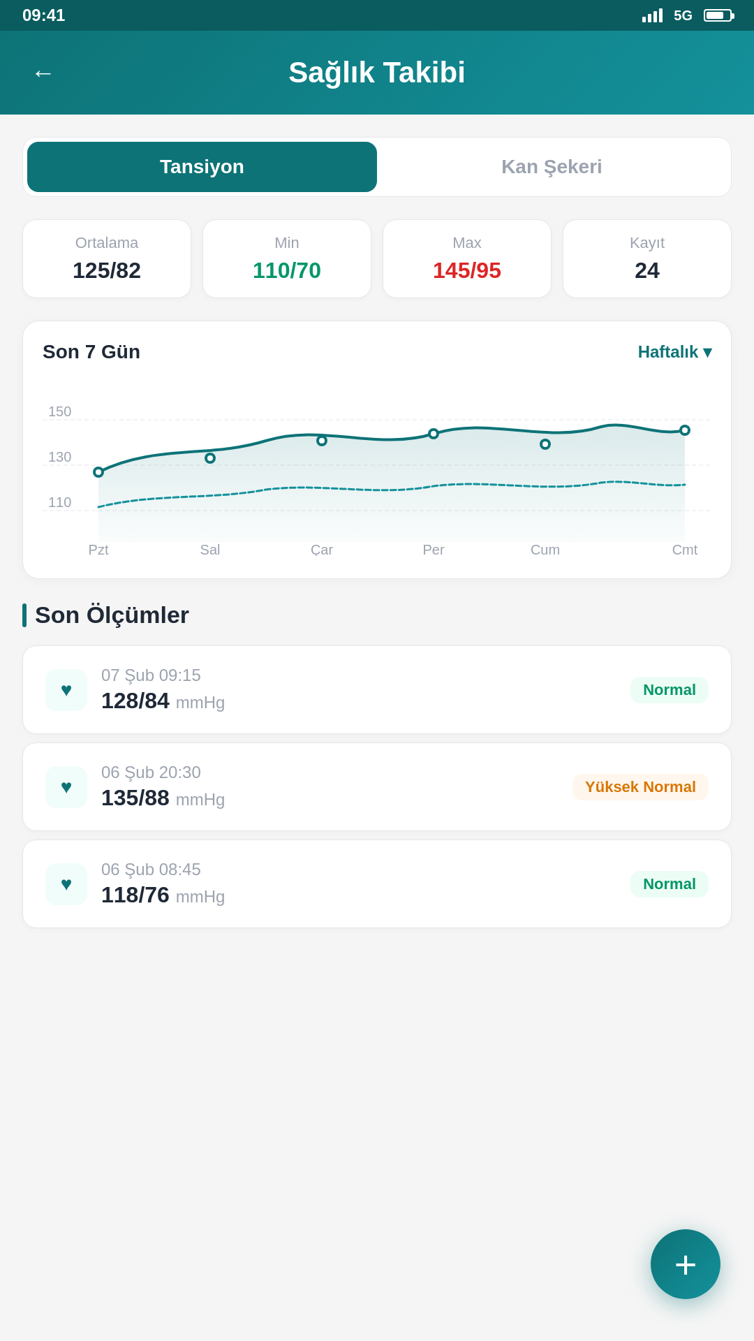Tap the 5G network indicator
Screen dimensions: 754x1341
683,15
